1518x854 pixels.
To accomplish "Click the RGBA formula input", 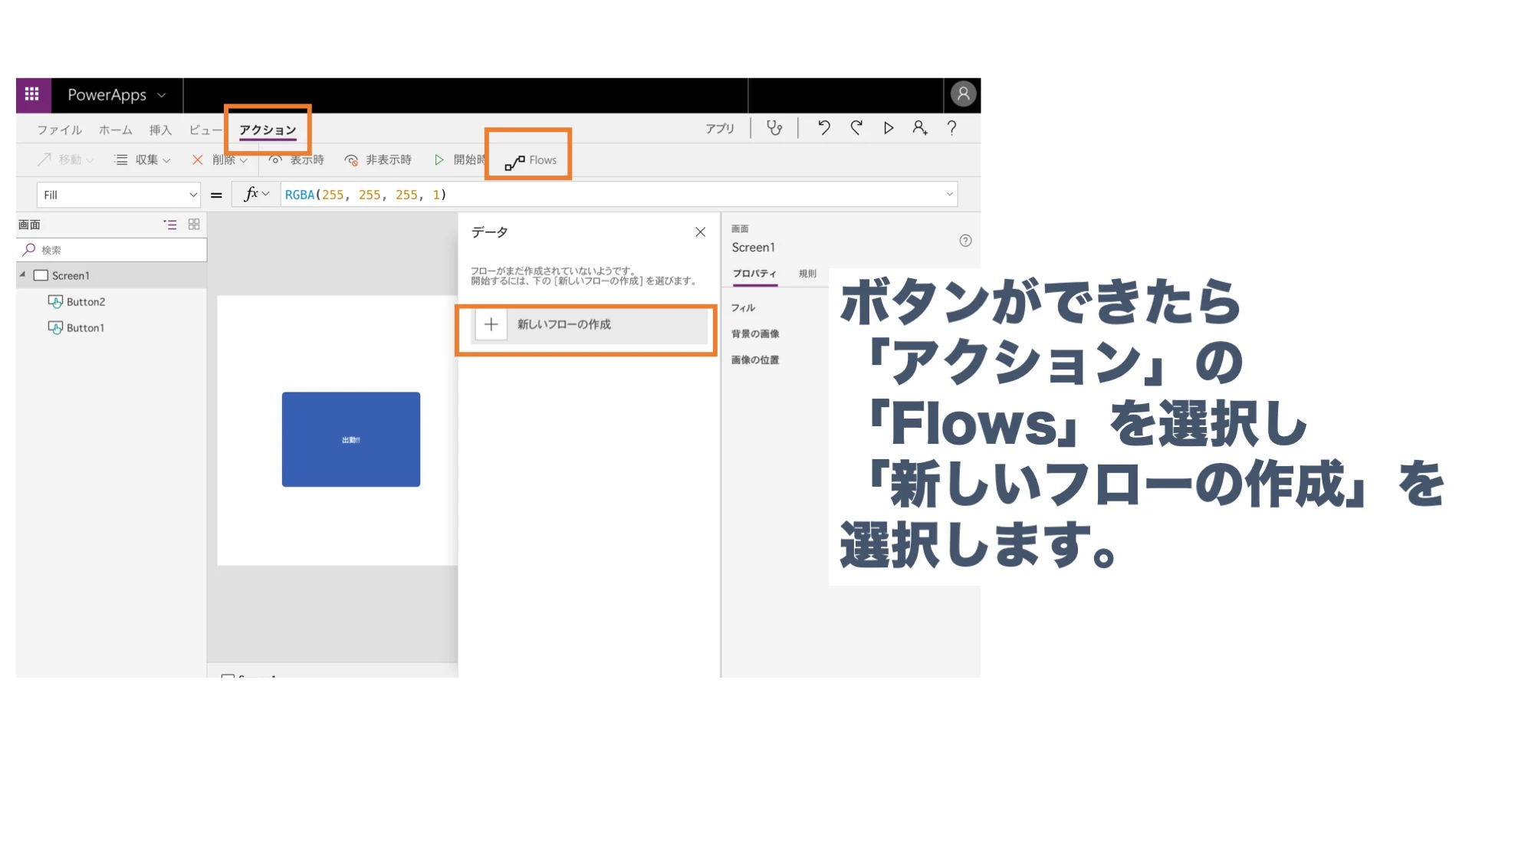I will pos(613,195).
